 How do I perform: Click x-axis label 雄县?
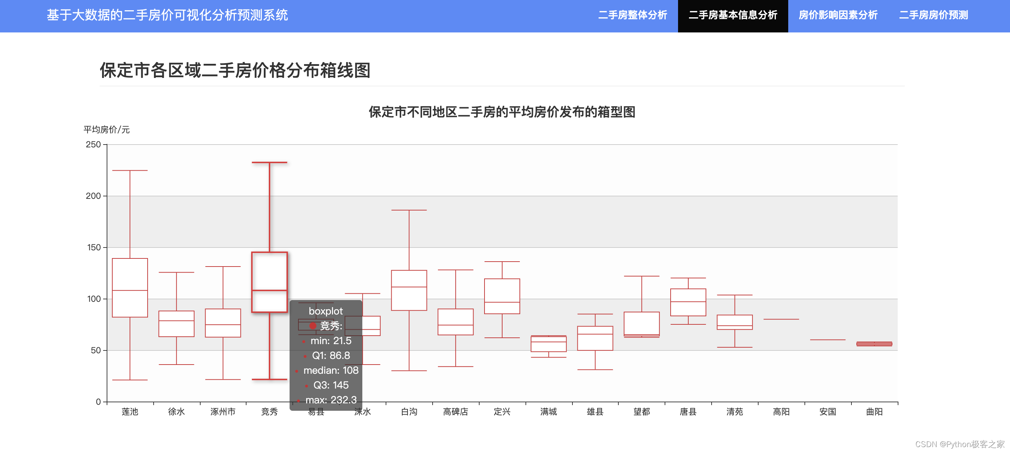(595, 412)
